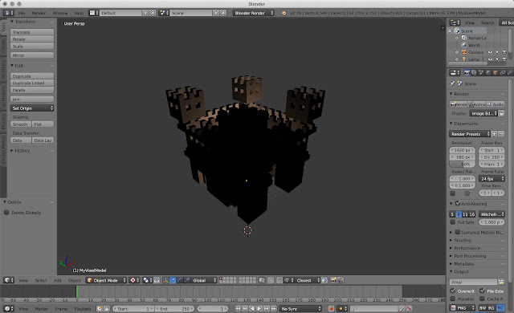Open the Set Origin dropdown
Screen dimensions: 514x313
coord(32,108)
